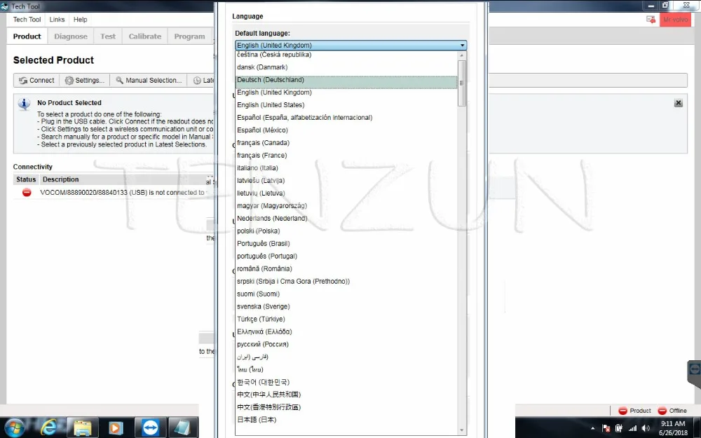Click the Mr volvo user button
The width and height of the screenshot is (701, 438).
pos(675,20)
